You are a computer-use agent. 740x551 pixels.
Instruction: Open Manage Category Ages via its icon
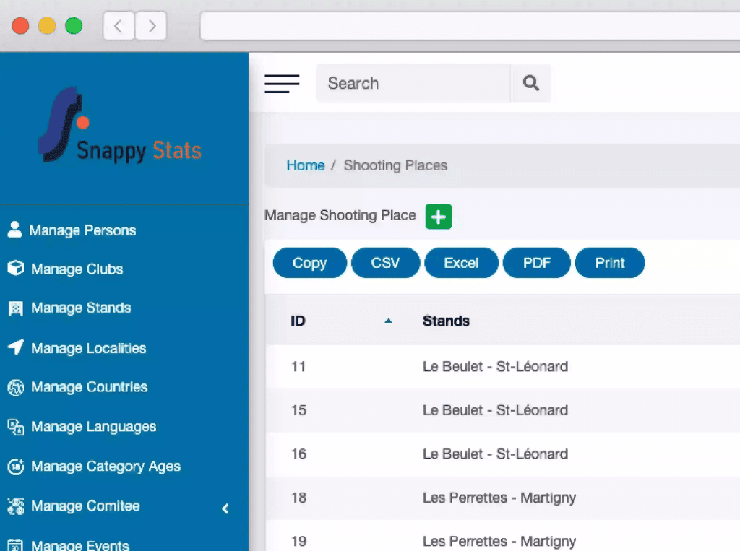pos(15,466)
